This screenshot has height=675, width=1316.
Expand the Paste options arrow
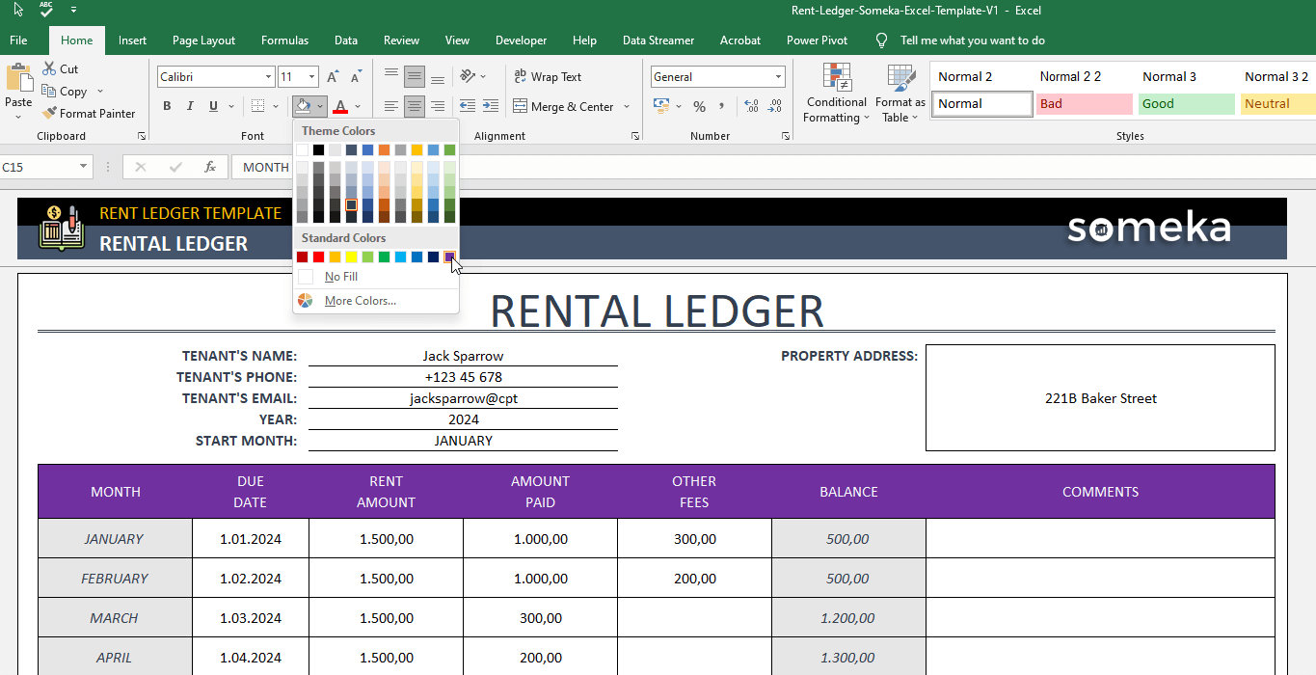(18, 117)
